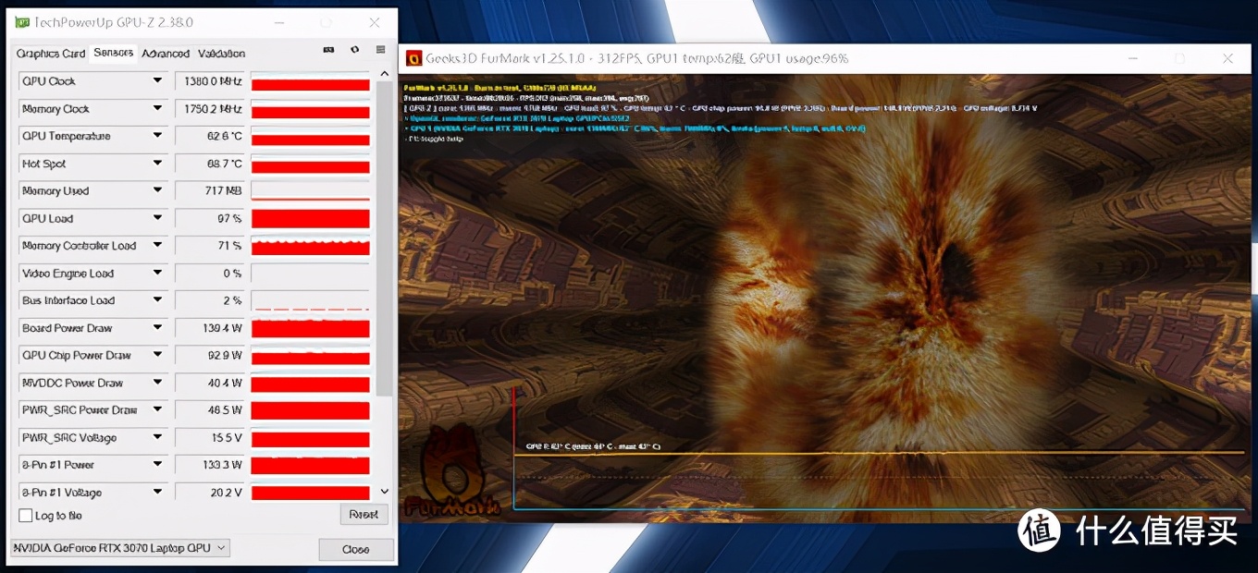Viewport: 1258px width, 573px height.
Task: Open the NVIDIA GeForce RTX 3070 GPU selector
Action: 120,548
